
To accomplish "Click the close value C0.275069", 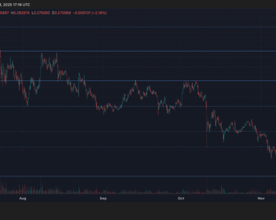I will (x=62, y=13).
